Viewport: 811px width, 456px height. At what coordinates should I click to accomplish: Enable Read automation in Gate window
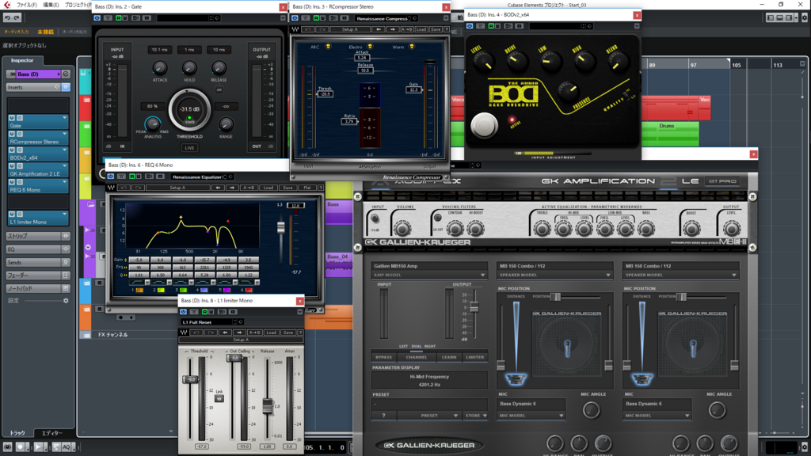click(x=119, y=18)
